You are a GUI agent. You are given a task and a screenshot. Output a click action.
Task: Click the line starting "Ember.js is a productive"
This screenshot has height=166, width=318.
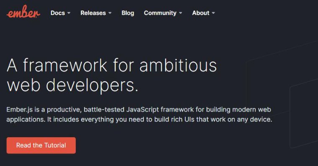pos(139,110)
